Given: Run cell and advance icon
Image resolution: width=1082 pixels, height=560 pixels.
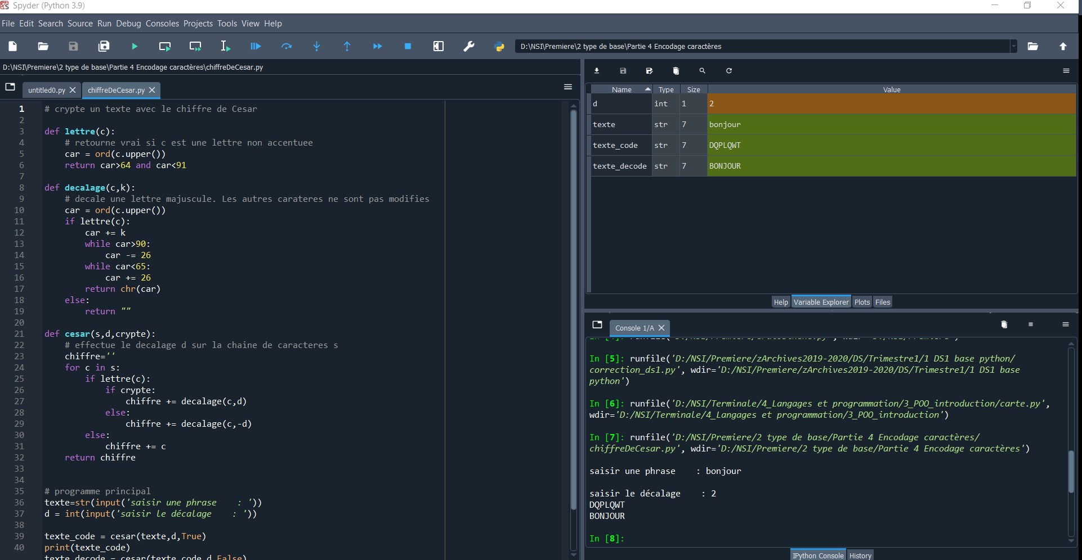Looking at the screenshot, I should 195,46.
